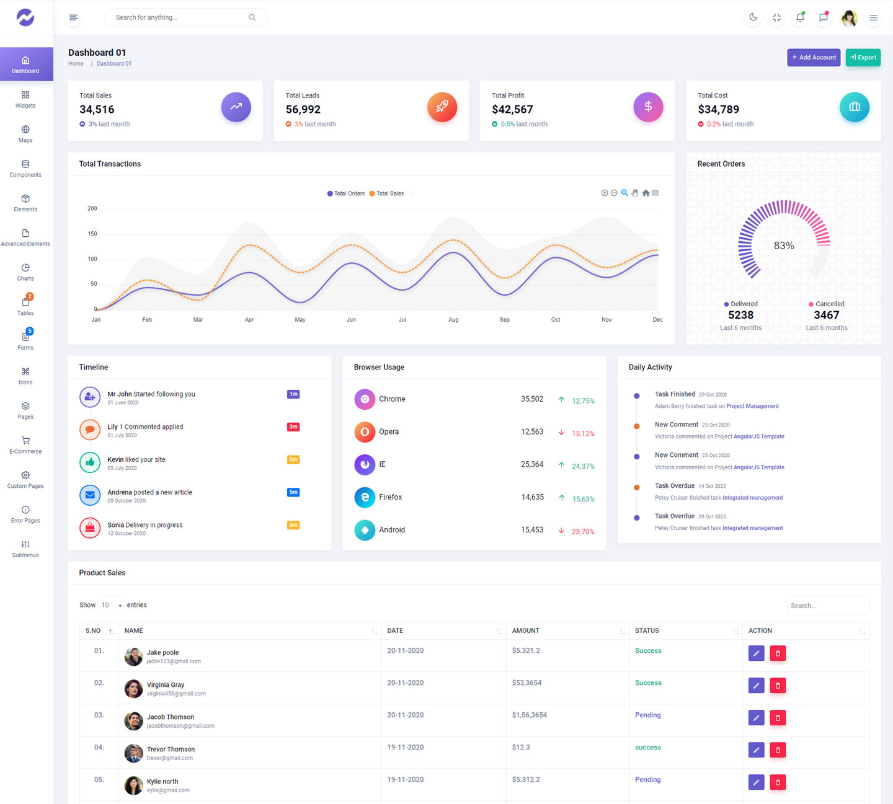Open Charts in the sidebar menu
This screenshot has width=893, height=804.
pos(25,272)
